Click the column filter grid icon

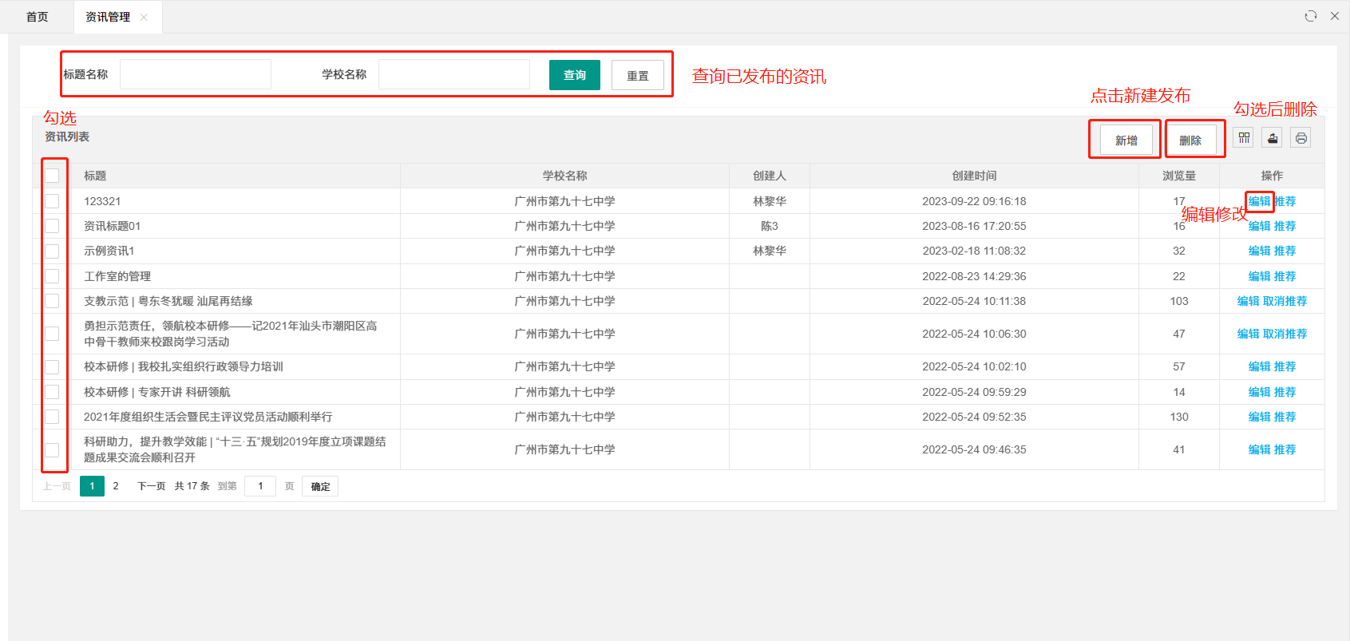tap(1244, 138)
